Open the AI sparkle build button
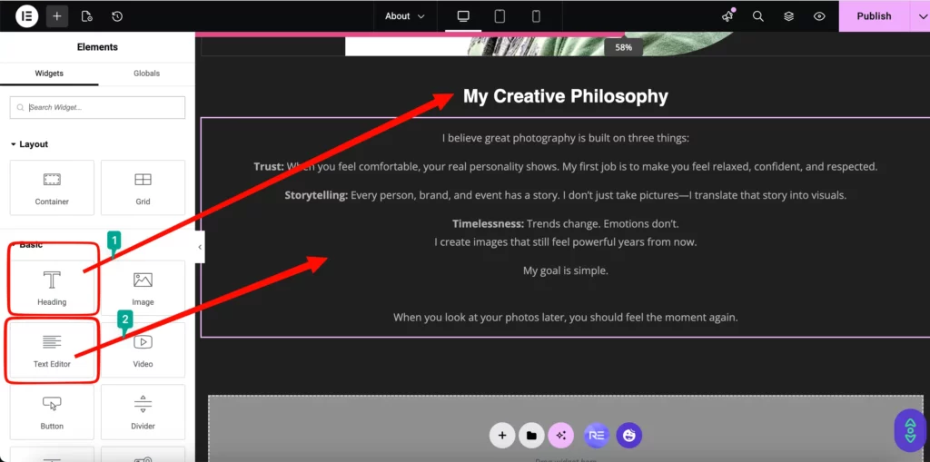The image size is (930, 462). [561, 436]
